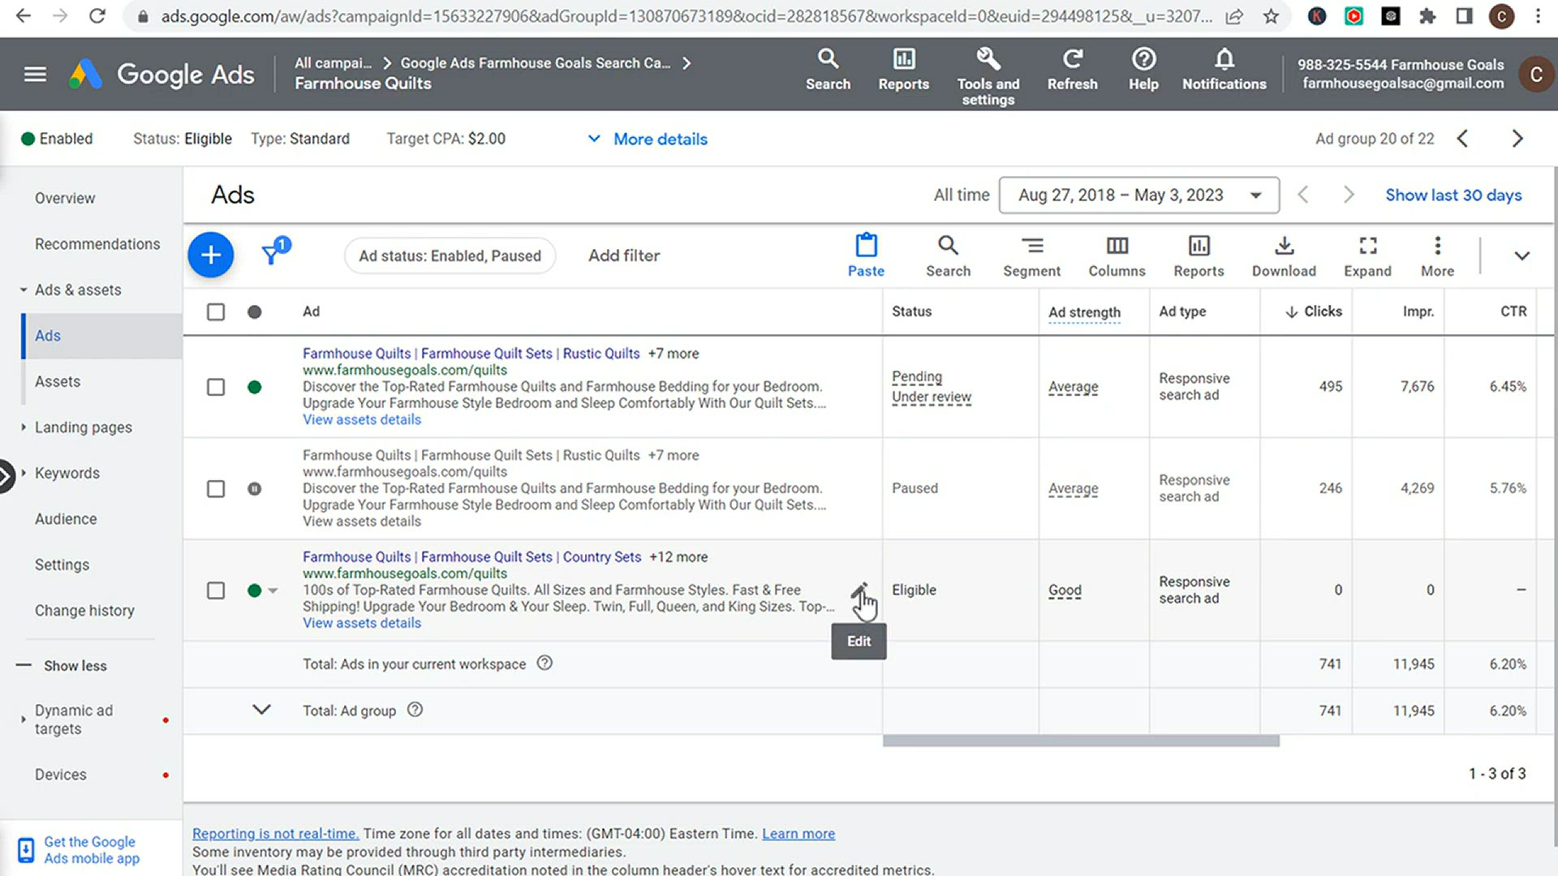Open Reports from the top header
Screen dimensions: 1558x876
coord(903,69)
